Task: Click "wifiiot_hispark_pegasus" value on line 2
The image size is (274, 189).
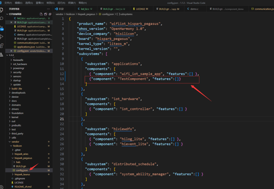Action: 135,24
